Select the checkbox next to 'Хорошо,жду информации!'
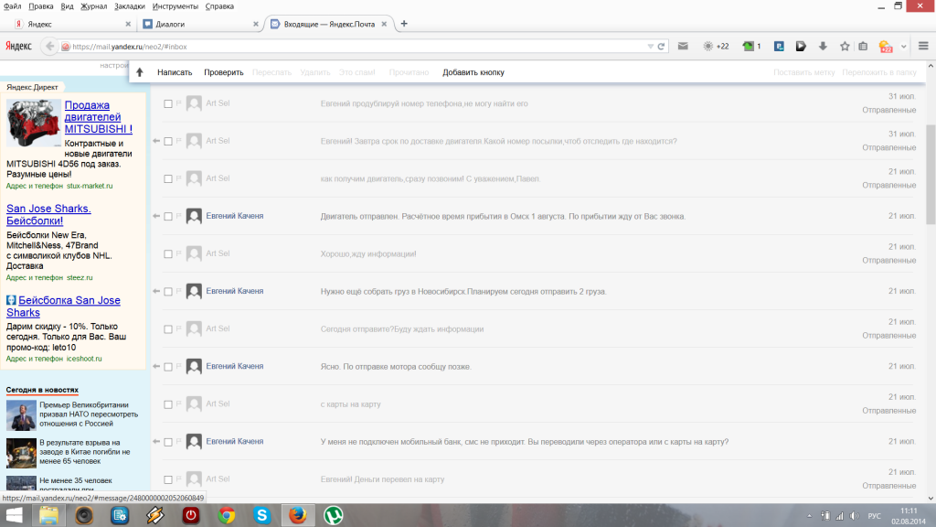The width and height of the screenshot is (936, 527). (x=168, y=254)
